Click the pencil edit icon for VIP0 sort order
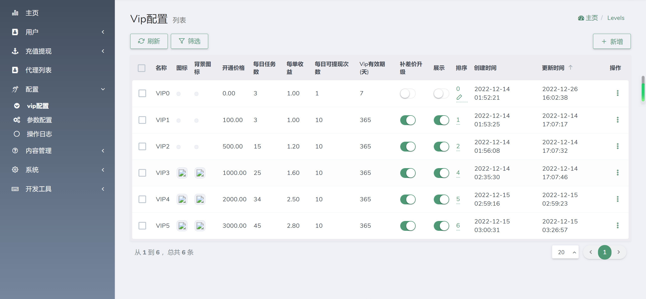Viewport: 646px width, 299px height. click(459, 97)
